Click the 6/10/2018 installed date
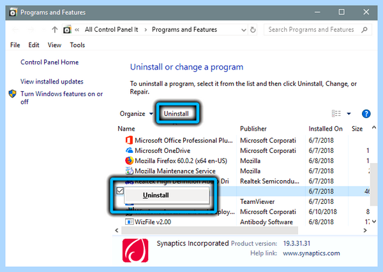Viewport: 383px width, 272px height. 322,211
